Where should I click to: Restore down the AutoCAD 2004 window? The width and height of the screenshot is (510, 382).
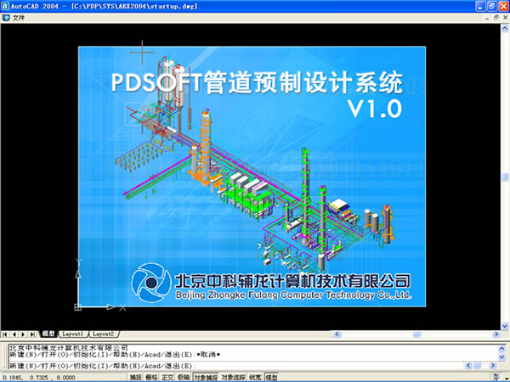coord(492,6)
